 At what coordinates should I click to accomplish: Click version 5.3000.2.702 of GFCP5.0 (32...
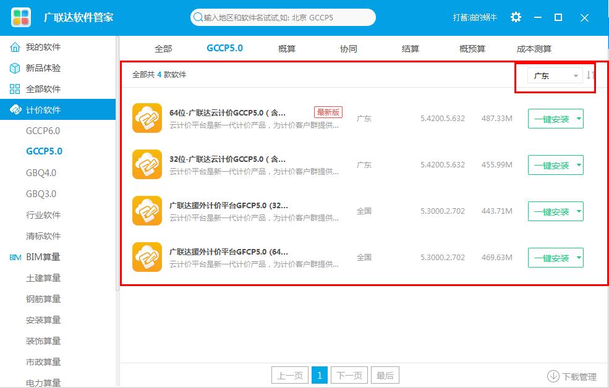click(x=443, y=211)
